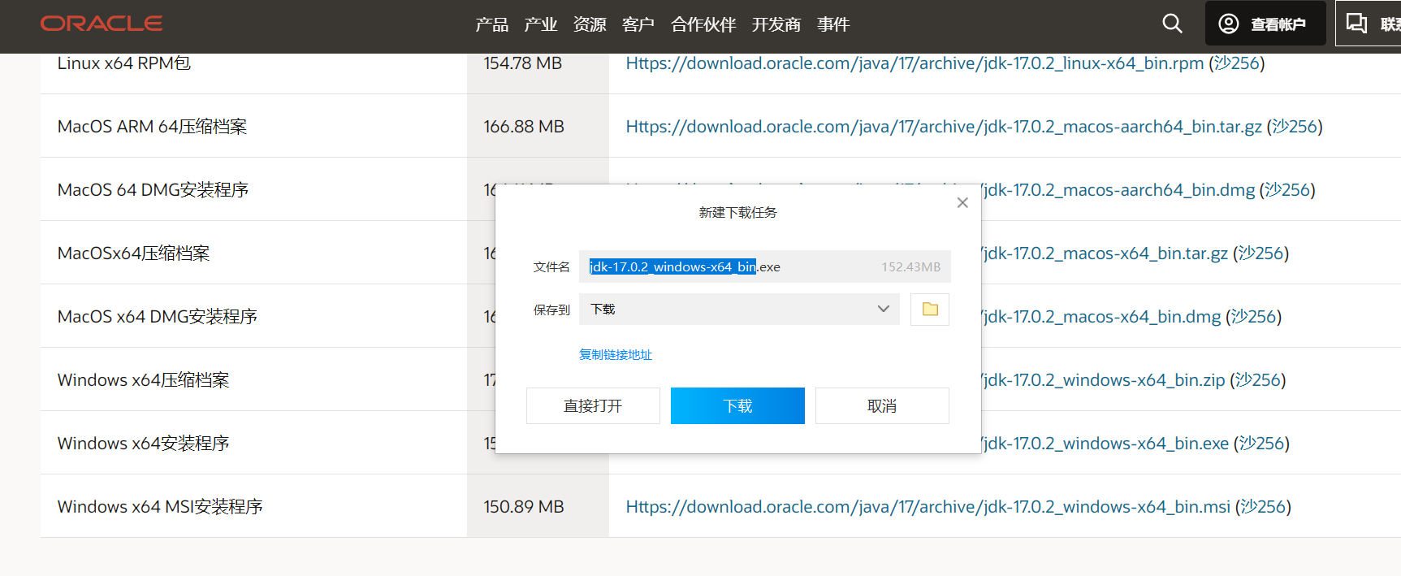This screenshot has height=576, width=1401.
Task: Open the macos-aarch64_bin.dmg download link
Action: 1118,190
